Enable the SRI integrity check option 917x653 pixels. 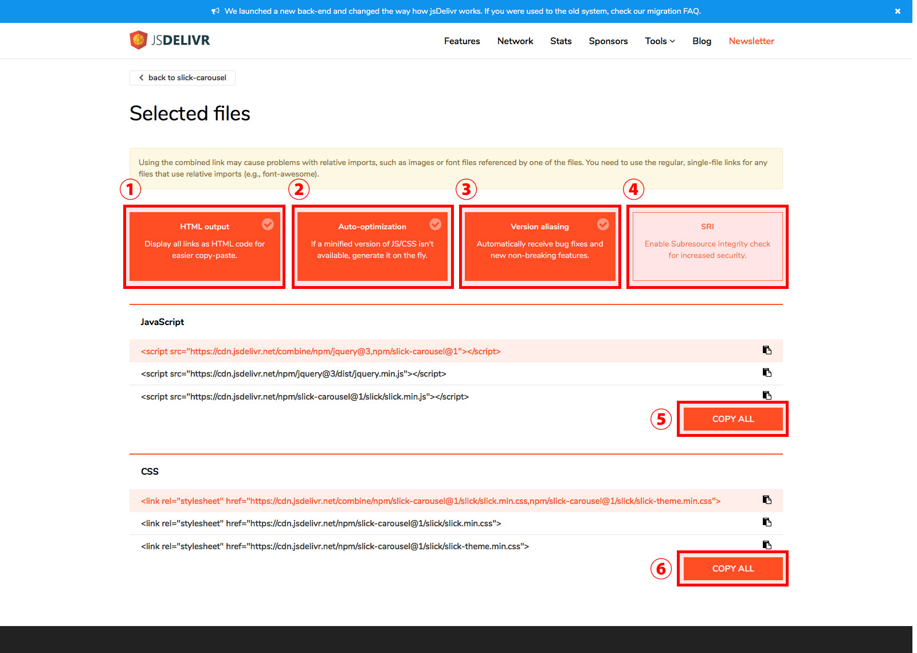click(707, 247)
